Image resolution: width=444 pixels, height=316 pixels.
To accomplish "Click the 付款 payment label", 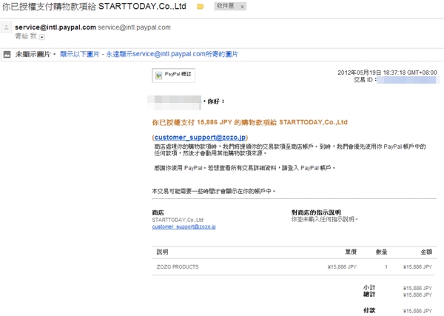I will [369, 310].
